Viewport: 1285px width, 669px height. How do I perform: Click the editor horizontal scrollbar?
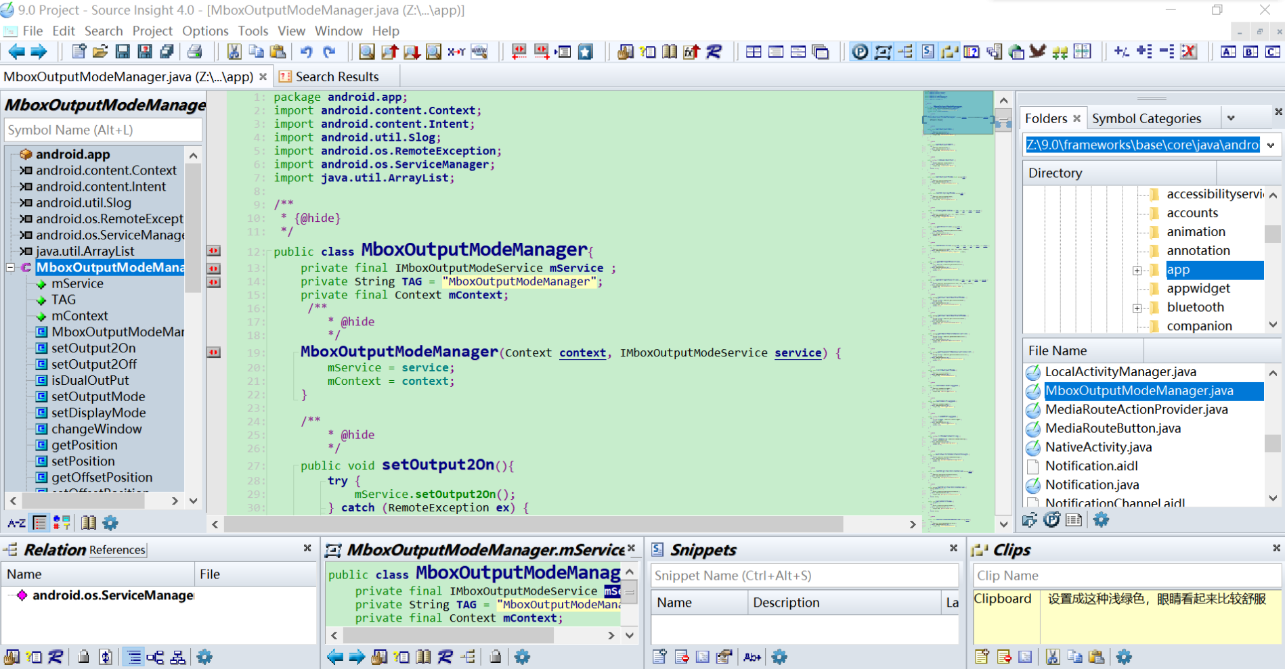[533, 524]
